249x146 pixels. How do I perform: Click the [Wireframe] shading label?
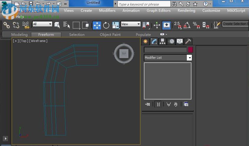coord(38,41)
